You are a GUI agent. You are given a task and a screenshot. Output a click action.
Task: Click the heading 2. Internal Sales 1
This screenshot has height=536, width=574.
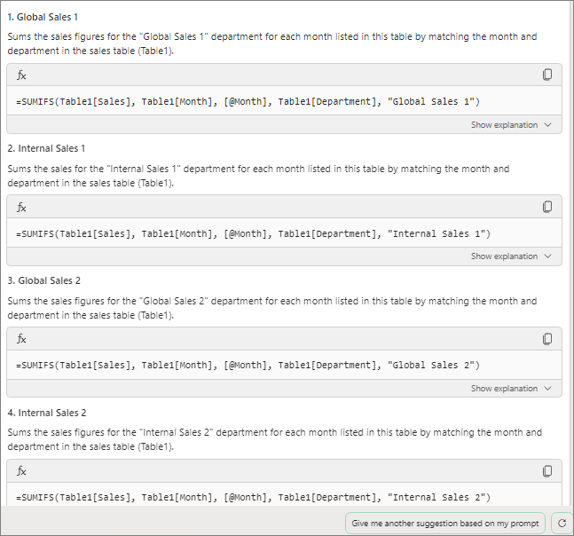[46, 148]
